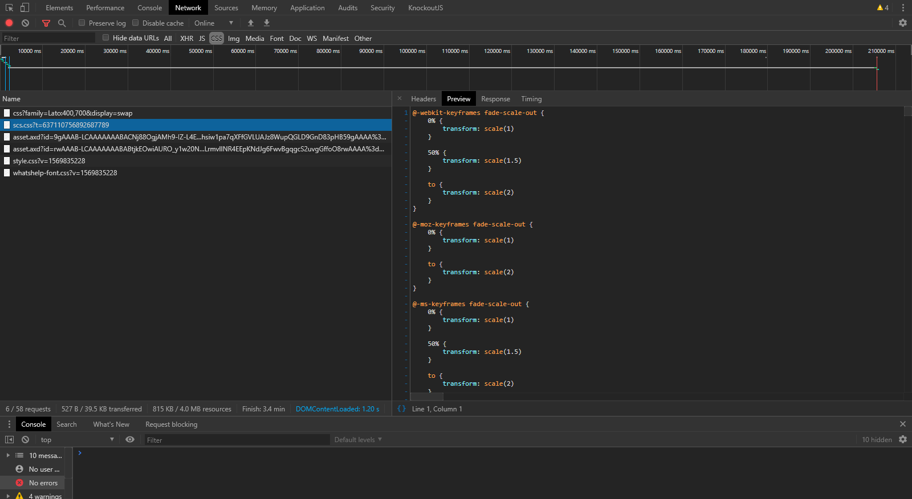Image resolution: width=912 pixels, height=499 pixels.
Task: Import HAR file with upload arrow
Action: pyautogui.click(x=251, y=23)
